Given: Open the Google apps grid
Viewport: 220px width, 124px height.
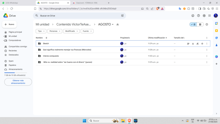Looking at the screenshot, I should point(210,16).
